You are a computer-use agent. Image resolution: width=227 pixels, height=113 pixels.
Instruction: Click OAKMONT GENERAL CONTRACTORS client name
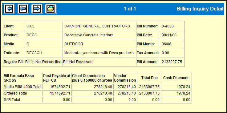pyautogui.click(x=97, y=26)
